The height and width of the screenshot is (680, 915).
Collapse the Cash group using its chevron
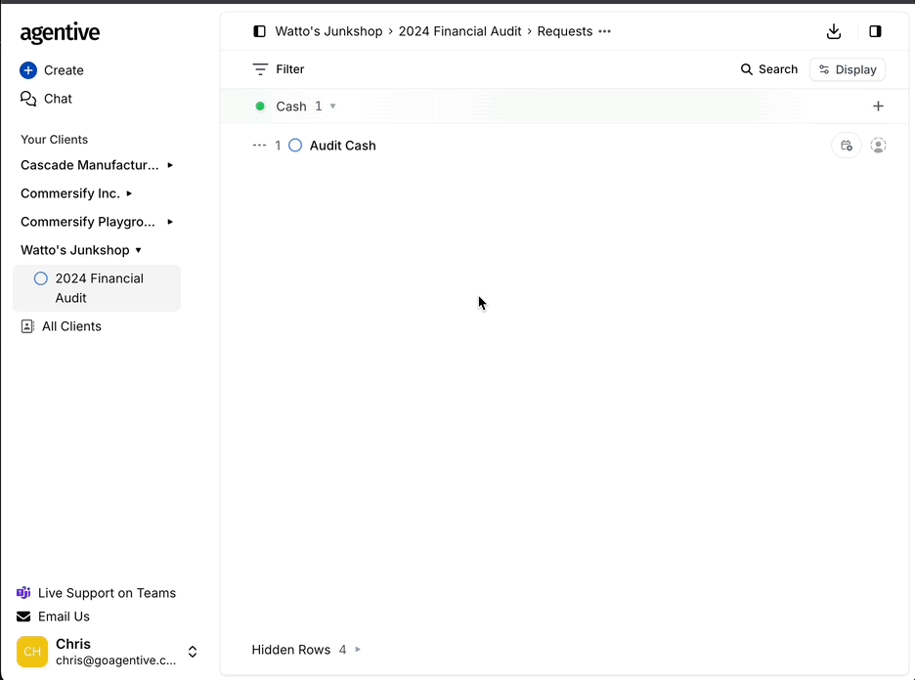click(333, 106)
